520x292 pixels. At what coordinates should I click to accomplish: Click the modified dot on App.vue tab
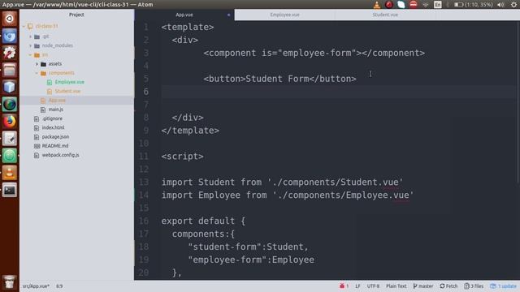228,15
